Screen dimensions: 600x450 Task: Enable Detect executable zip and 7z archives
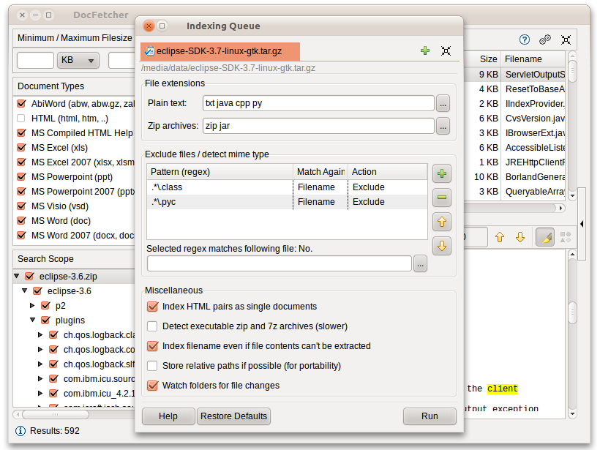(153, 326)
